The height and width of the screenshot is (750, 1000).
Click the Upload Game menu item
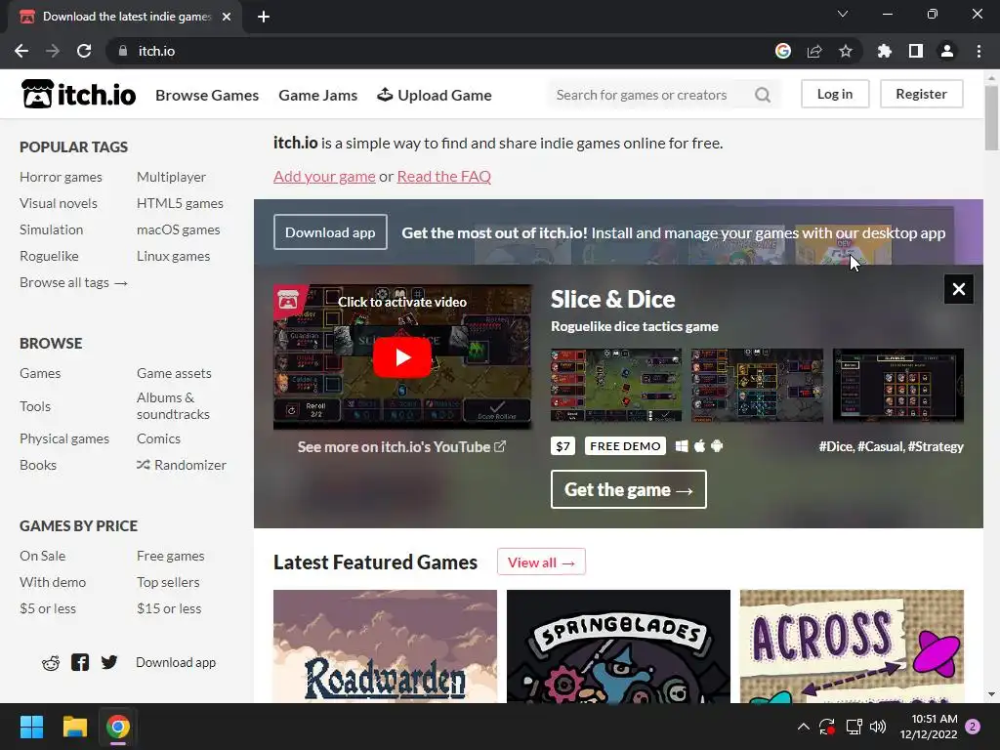coord(435,95)
